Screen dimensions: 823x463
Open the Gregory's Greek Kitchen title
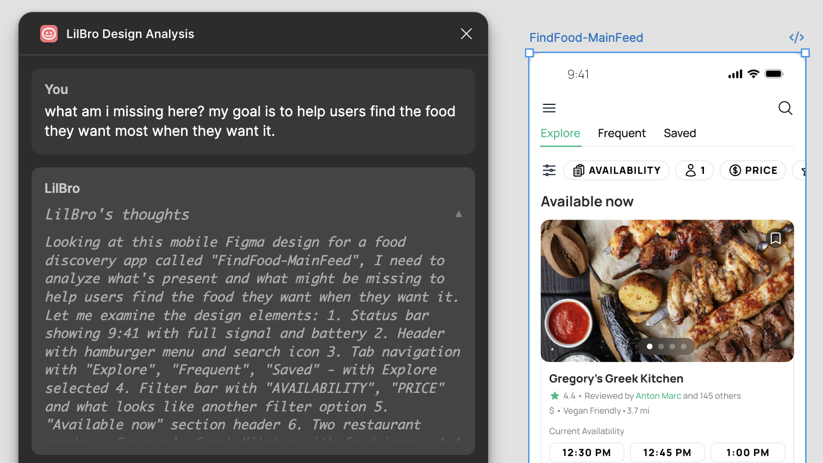click(616, 378)
